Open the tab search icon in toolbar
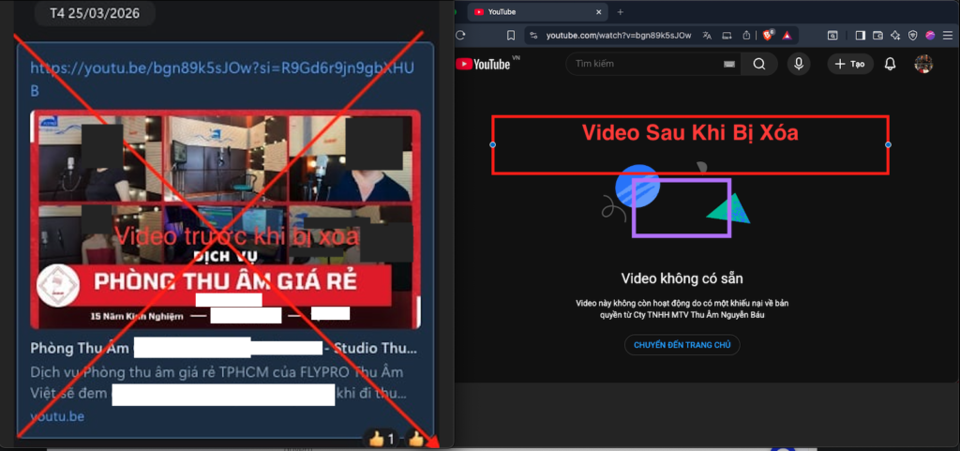 [x=832, y=36]
